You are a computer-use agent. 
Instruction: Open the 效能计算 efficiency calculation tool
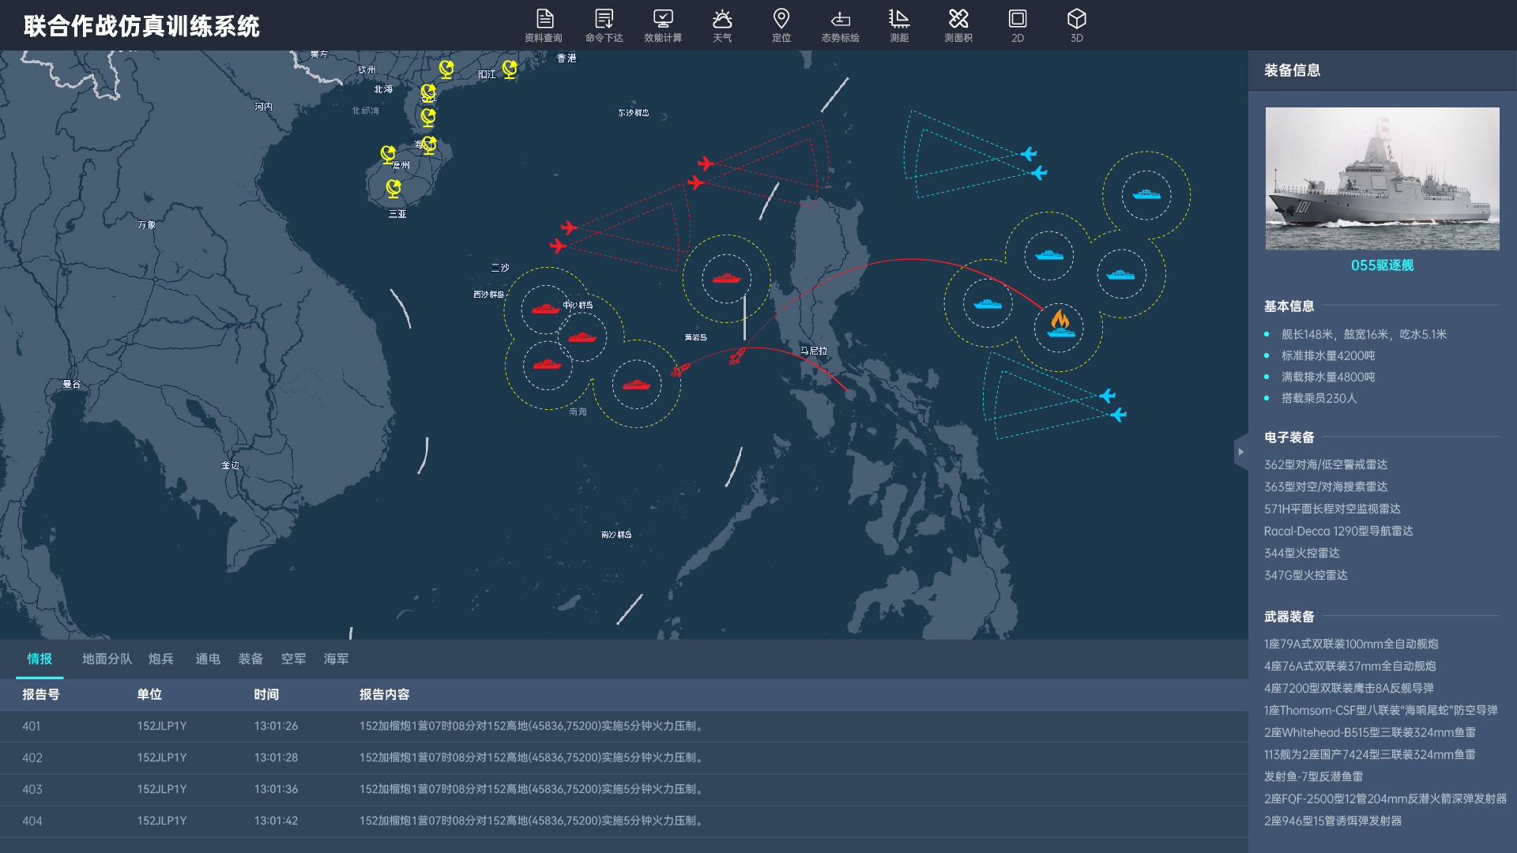(663, 25)
